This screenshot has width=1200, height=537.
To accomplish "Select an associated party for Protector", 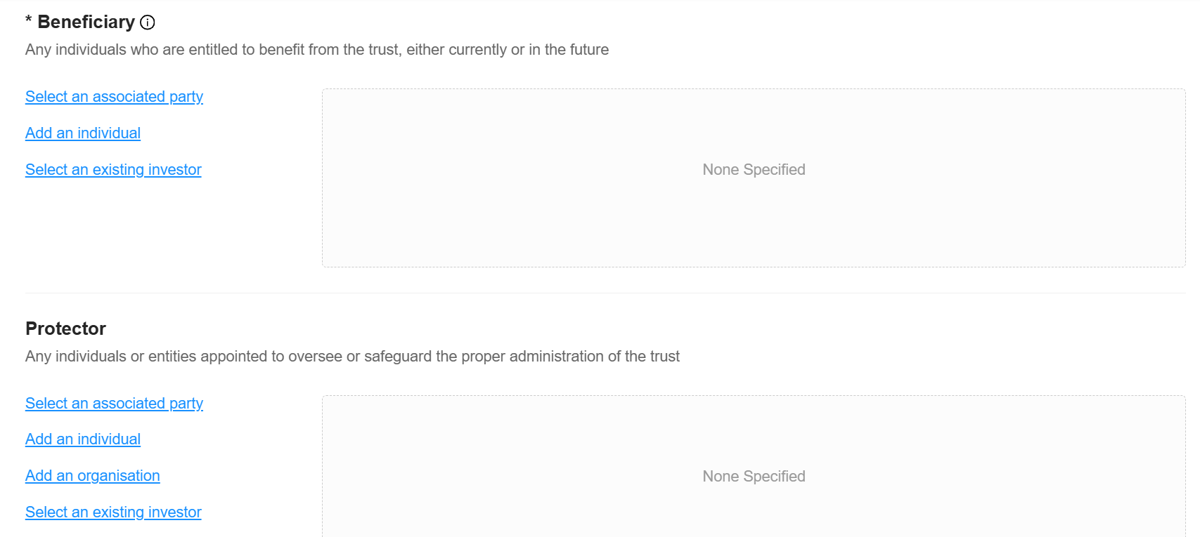I will click(114, 404).
